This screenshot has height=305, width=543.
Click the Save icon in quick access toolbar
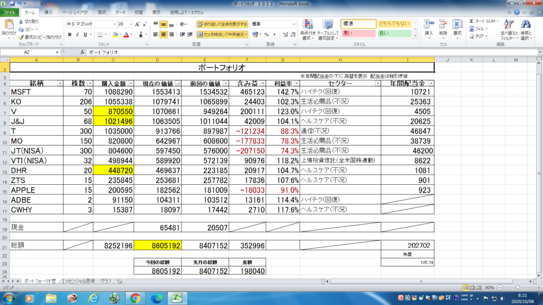(12, 4)
